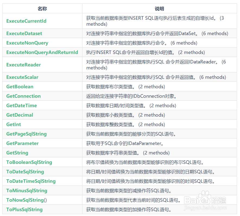Select description 获取当前数据库类型的能够分页的SQL语句
This screenshot has height=216, width=240.
[131, 134]
